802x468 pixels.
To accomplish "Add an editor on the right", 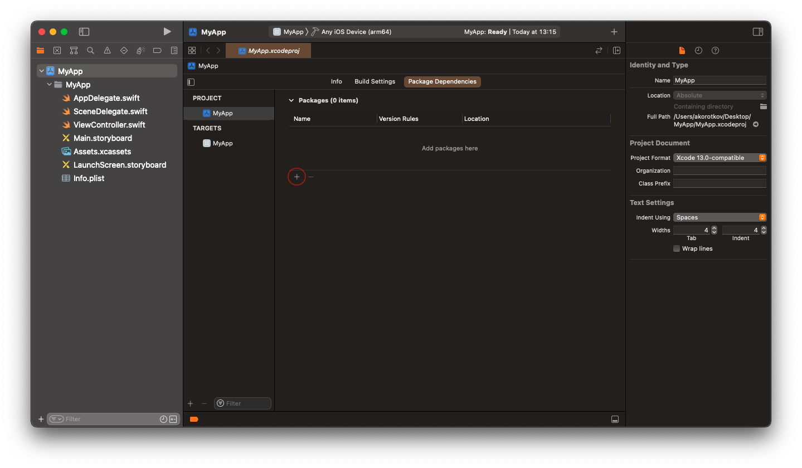I will point(616,50).
